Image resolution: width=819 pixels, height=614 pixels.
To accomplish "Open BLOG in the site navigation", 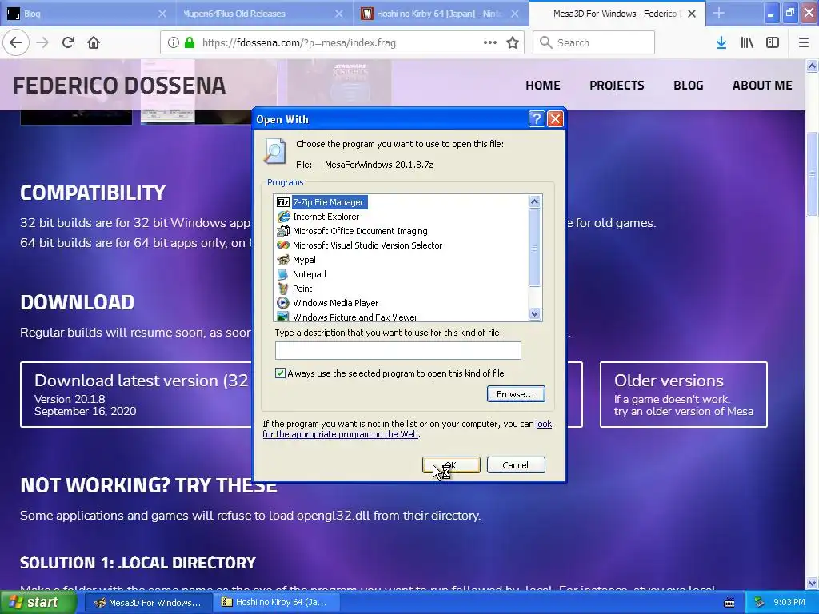I will pos(689,85).
